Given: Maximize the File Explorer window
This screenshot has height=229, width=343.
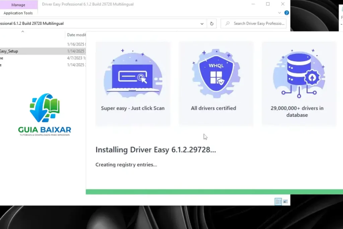Looking at the screenshot, I should click(x=268, y=4).
